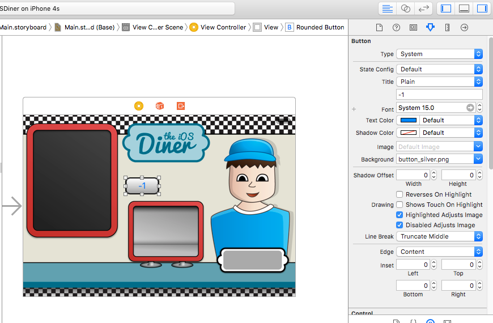
Task: Open the Object library tab at bottom
Action: click(x=430, y=321)
